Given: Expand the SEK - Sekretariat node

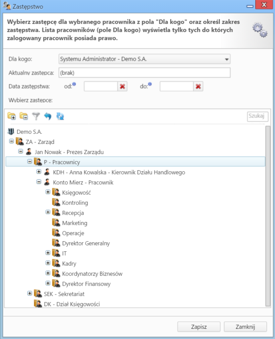Looking at the screenshot, I should point(30,293).
